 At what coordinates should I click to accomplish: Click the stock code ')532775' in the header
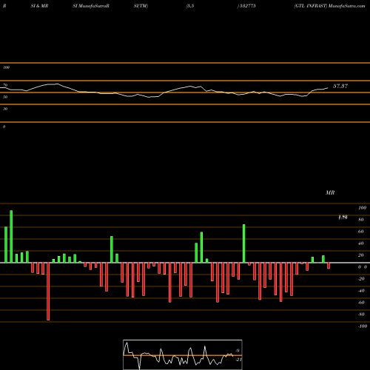coord(246,6)
